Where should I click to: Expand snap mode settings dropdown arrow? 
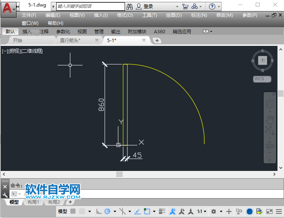pos(90,211)
